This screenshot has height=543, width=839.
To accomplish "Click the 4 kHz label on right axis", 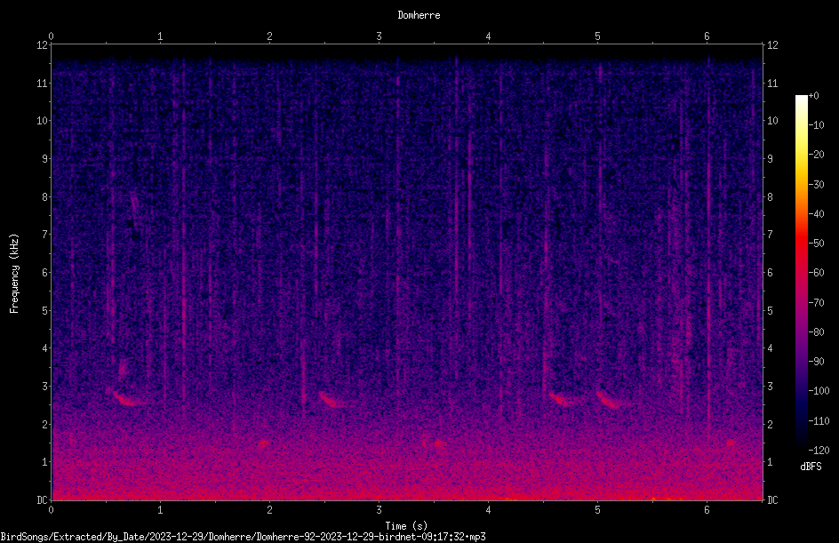I will [x=770, y=347].
